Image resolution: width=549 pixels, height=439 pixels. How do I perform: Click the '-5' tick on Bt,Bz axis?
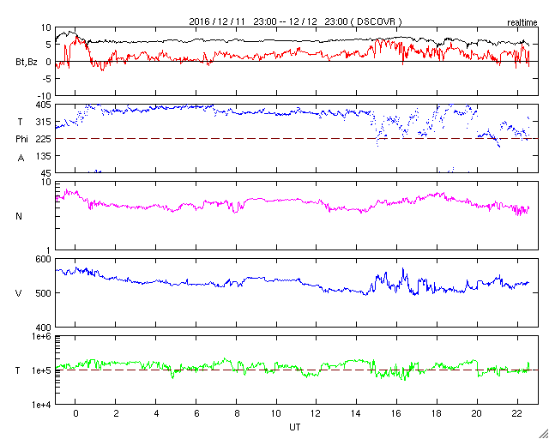click(47, 79)
